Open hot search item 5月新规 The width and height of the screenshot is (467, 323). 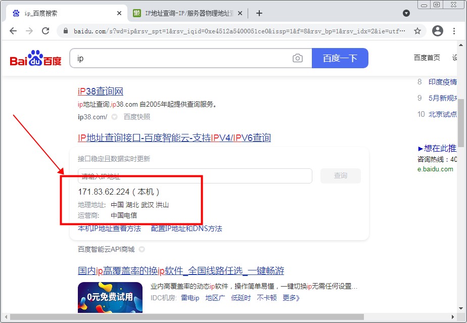coord(443,98)
